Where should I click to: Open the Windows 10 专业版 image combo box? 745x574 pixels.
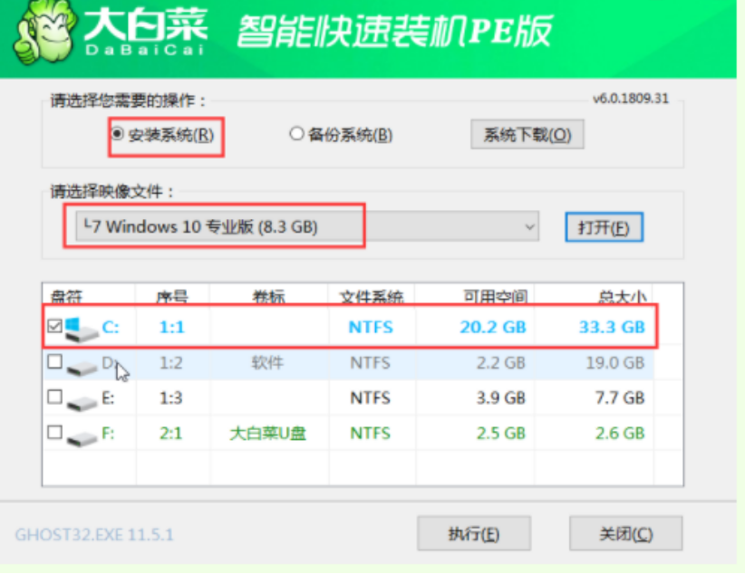tap(299, 226)
